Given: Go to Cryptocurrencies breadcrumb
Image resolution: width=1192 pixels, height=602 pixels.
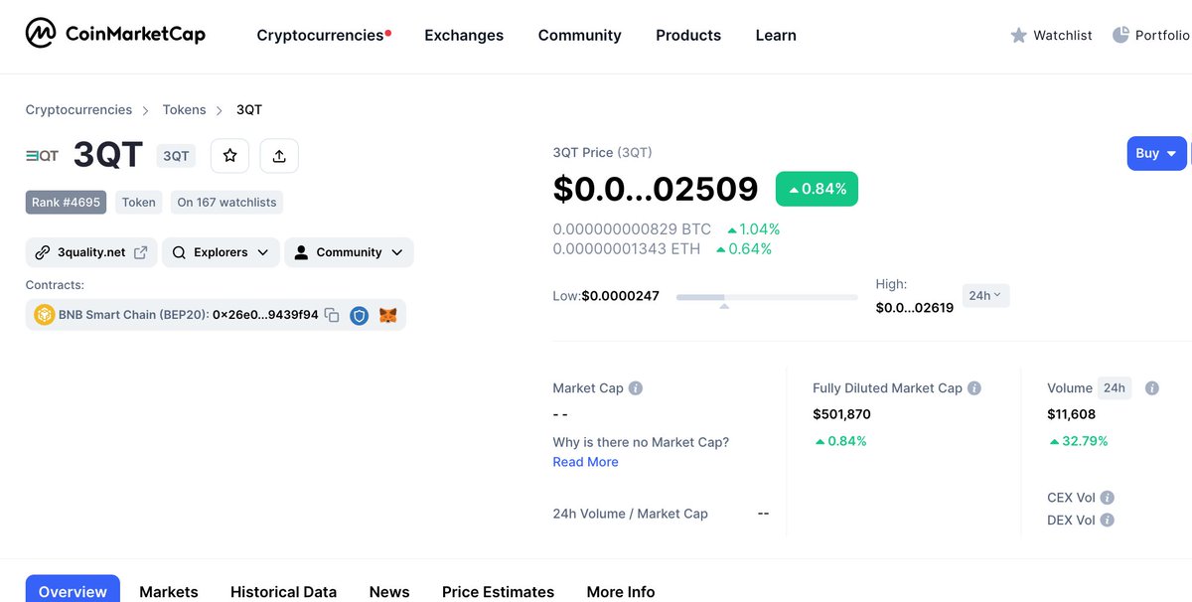Looking at the screenshot, I should 78,109.
